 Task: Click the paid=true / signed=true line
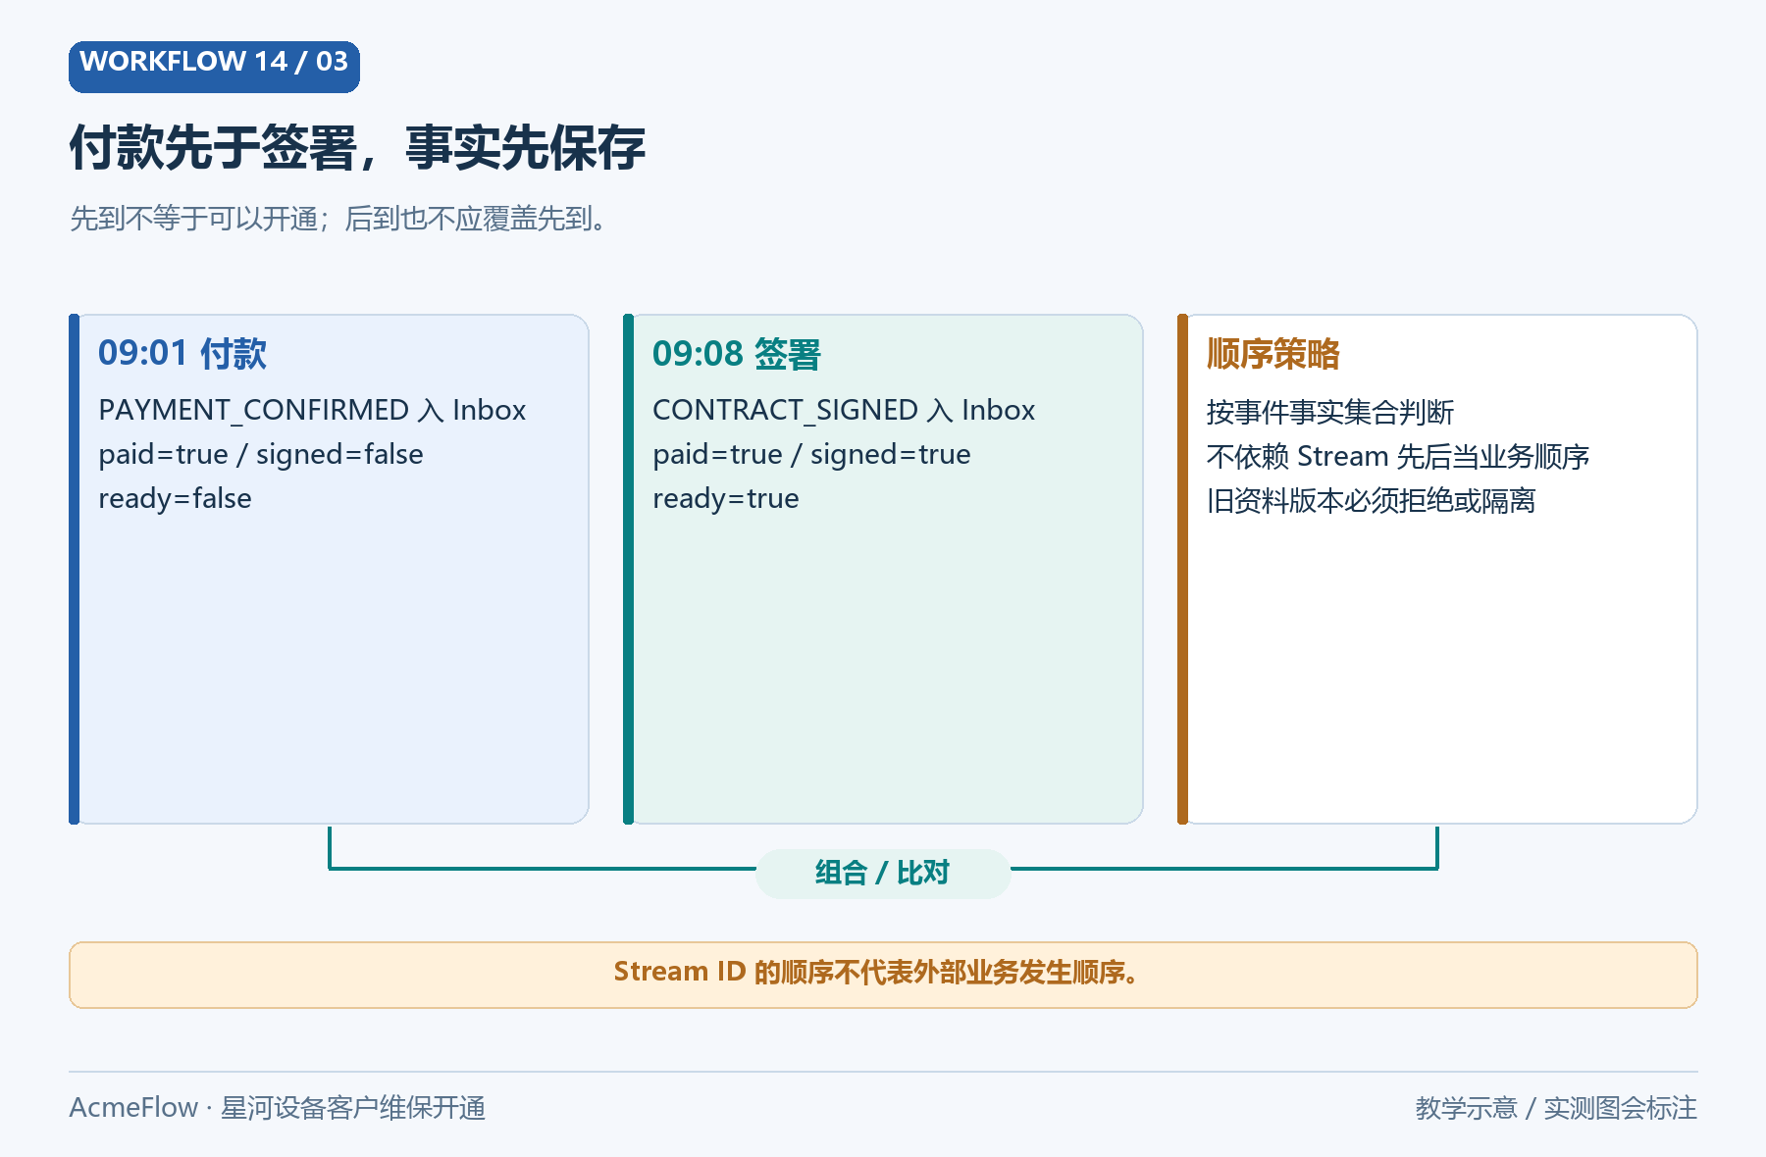click(x=811, y=454)
